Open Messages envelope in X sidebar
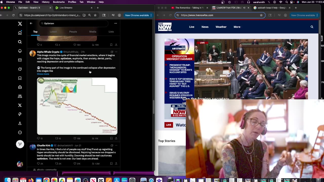 click(20, 60)
